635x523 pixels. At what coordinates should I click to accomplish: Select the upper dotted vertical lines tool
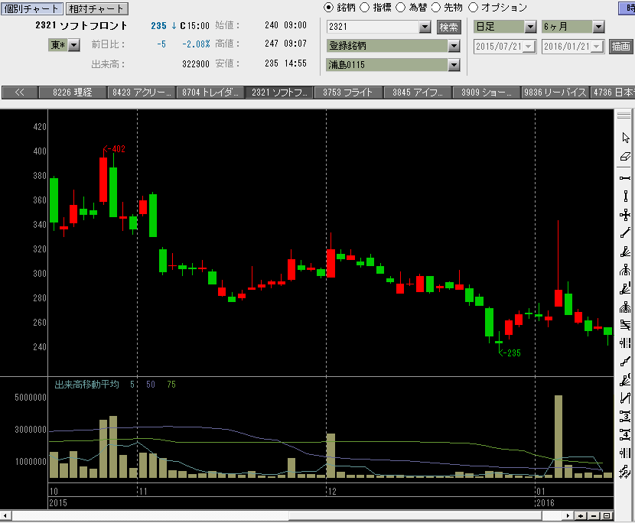[625, 343]
